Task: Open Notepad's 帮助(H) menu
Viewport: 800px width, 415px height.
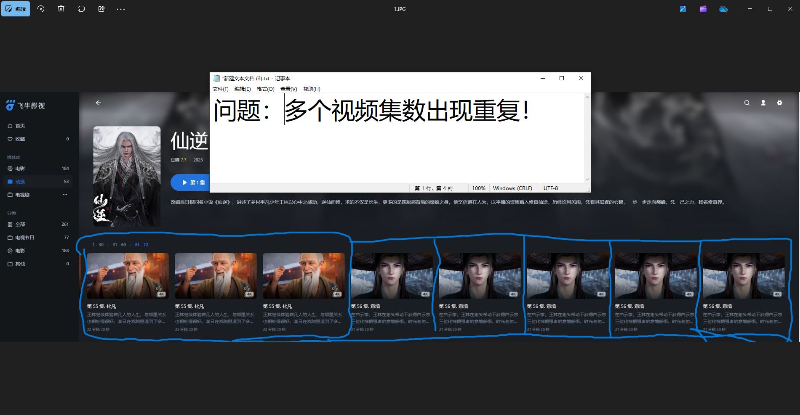Action: [312, 89]
